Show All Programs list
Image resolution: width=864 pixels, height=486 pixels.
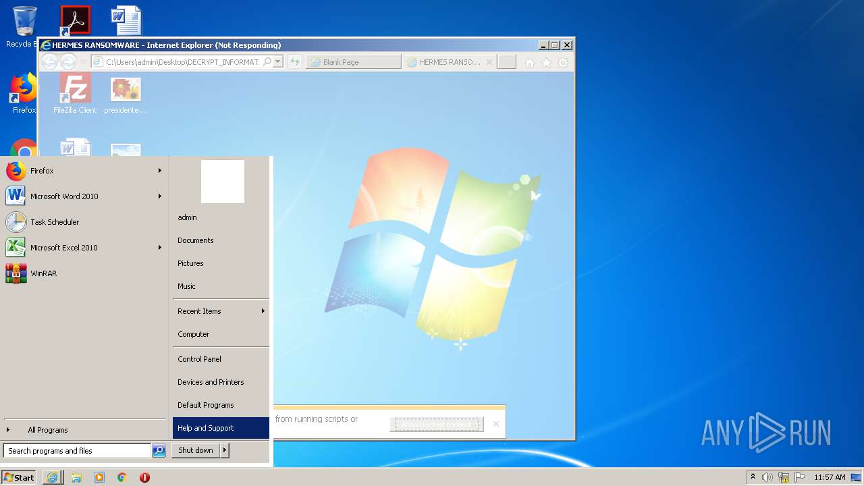coord(84,430)
